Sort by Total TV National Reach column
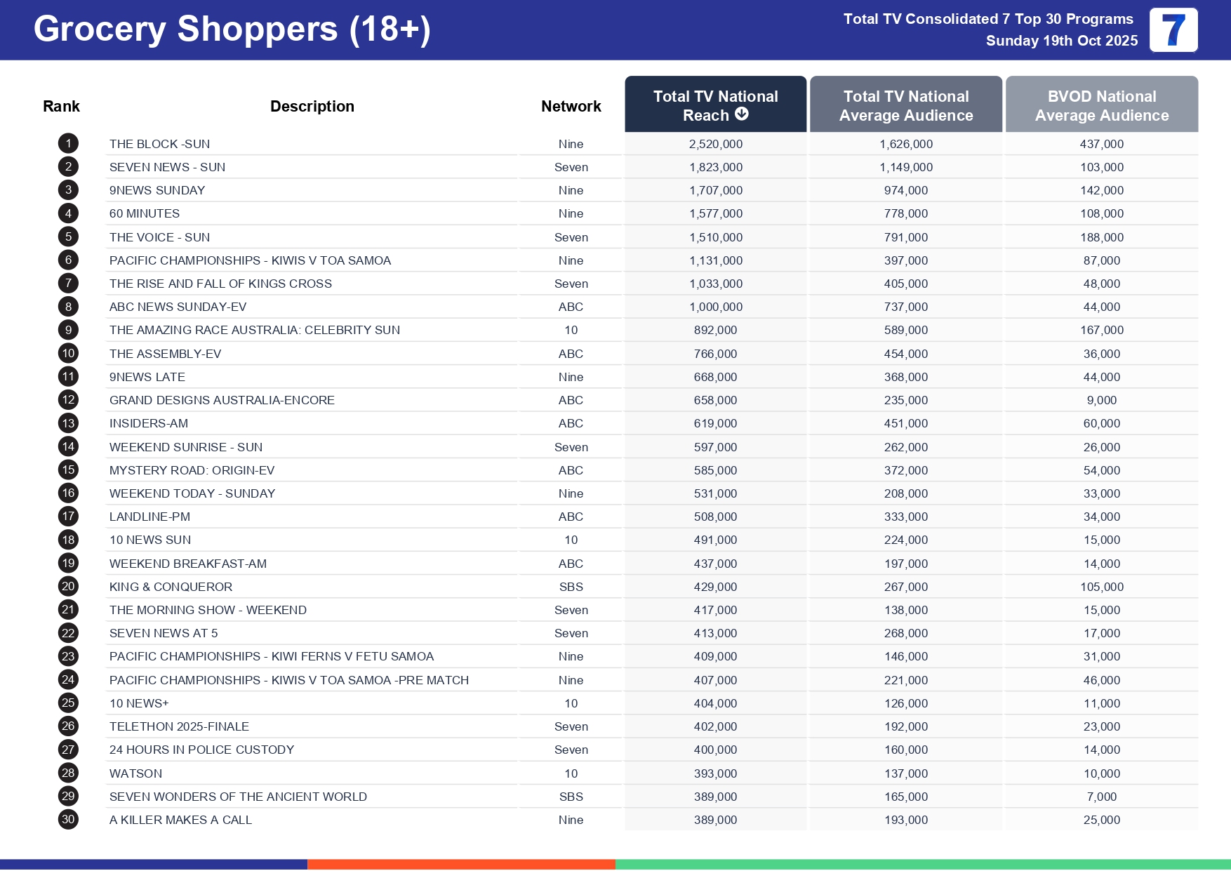Screen dimensions: 1231x871 pyautogui.click(x=714, y=98)
